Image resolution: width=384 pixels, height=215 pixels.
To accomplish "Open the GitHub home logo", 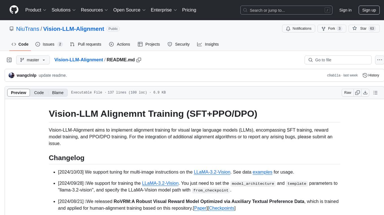I will coord(14,10).
